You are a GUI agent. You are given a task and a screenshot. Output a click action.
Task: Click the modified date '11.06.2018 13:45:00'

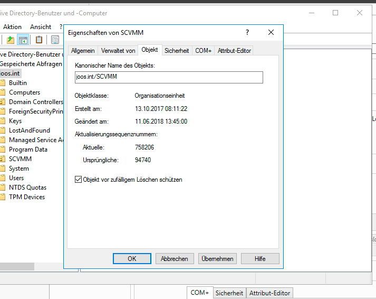161,122
